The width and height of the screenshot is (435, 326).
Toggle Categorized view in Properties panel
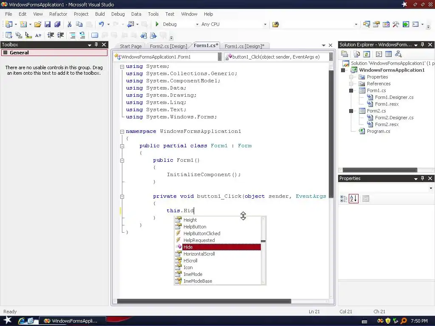344,199
